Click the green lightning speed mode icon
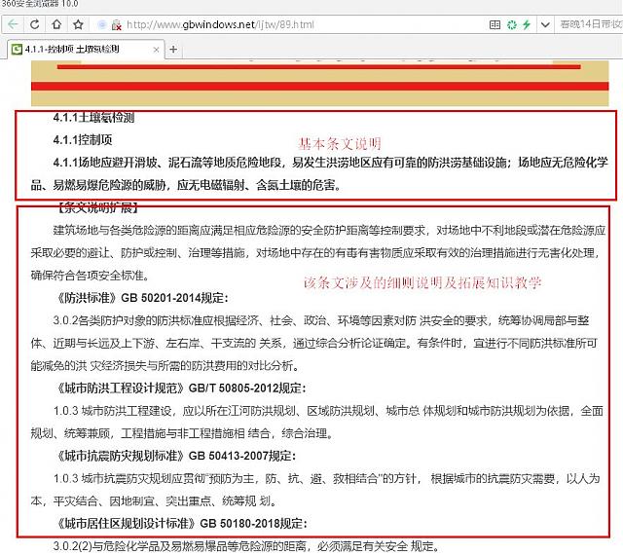This screenshot has height=555, width=623. [x=527, y=24]
